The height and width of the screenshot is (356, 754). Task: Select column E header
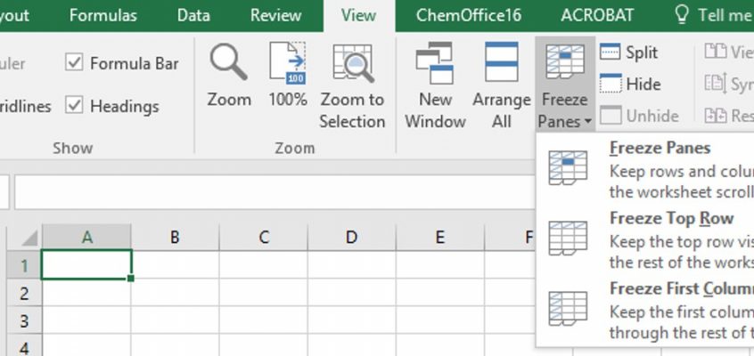pos(440,238)
